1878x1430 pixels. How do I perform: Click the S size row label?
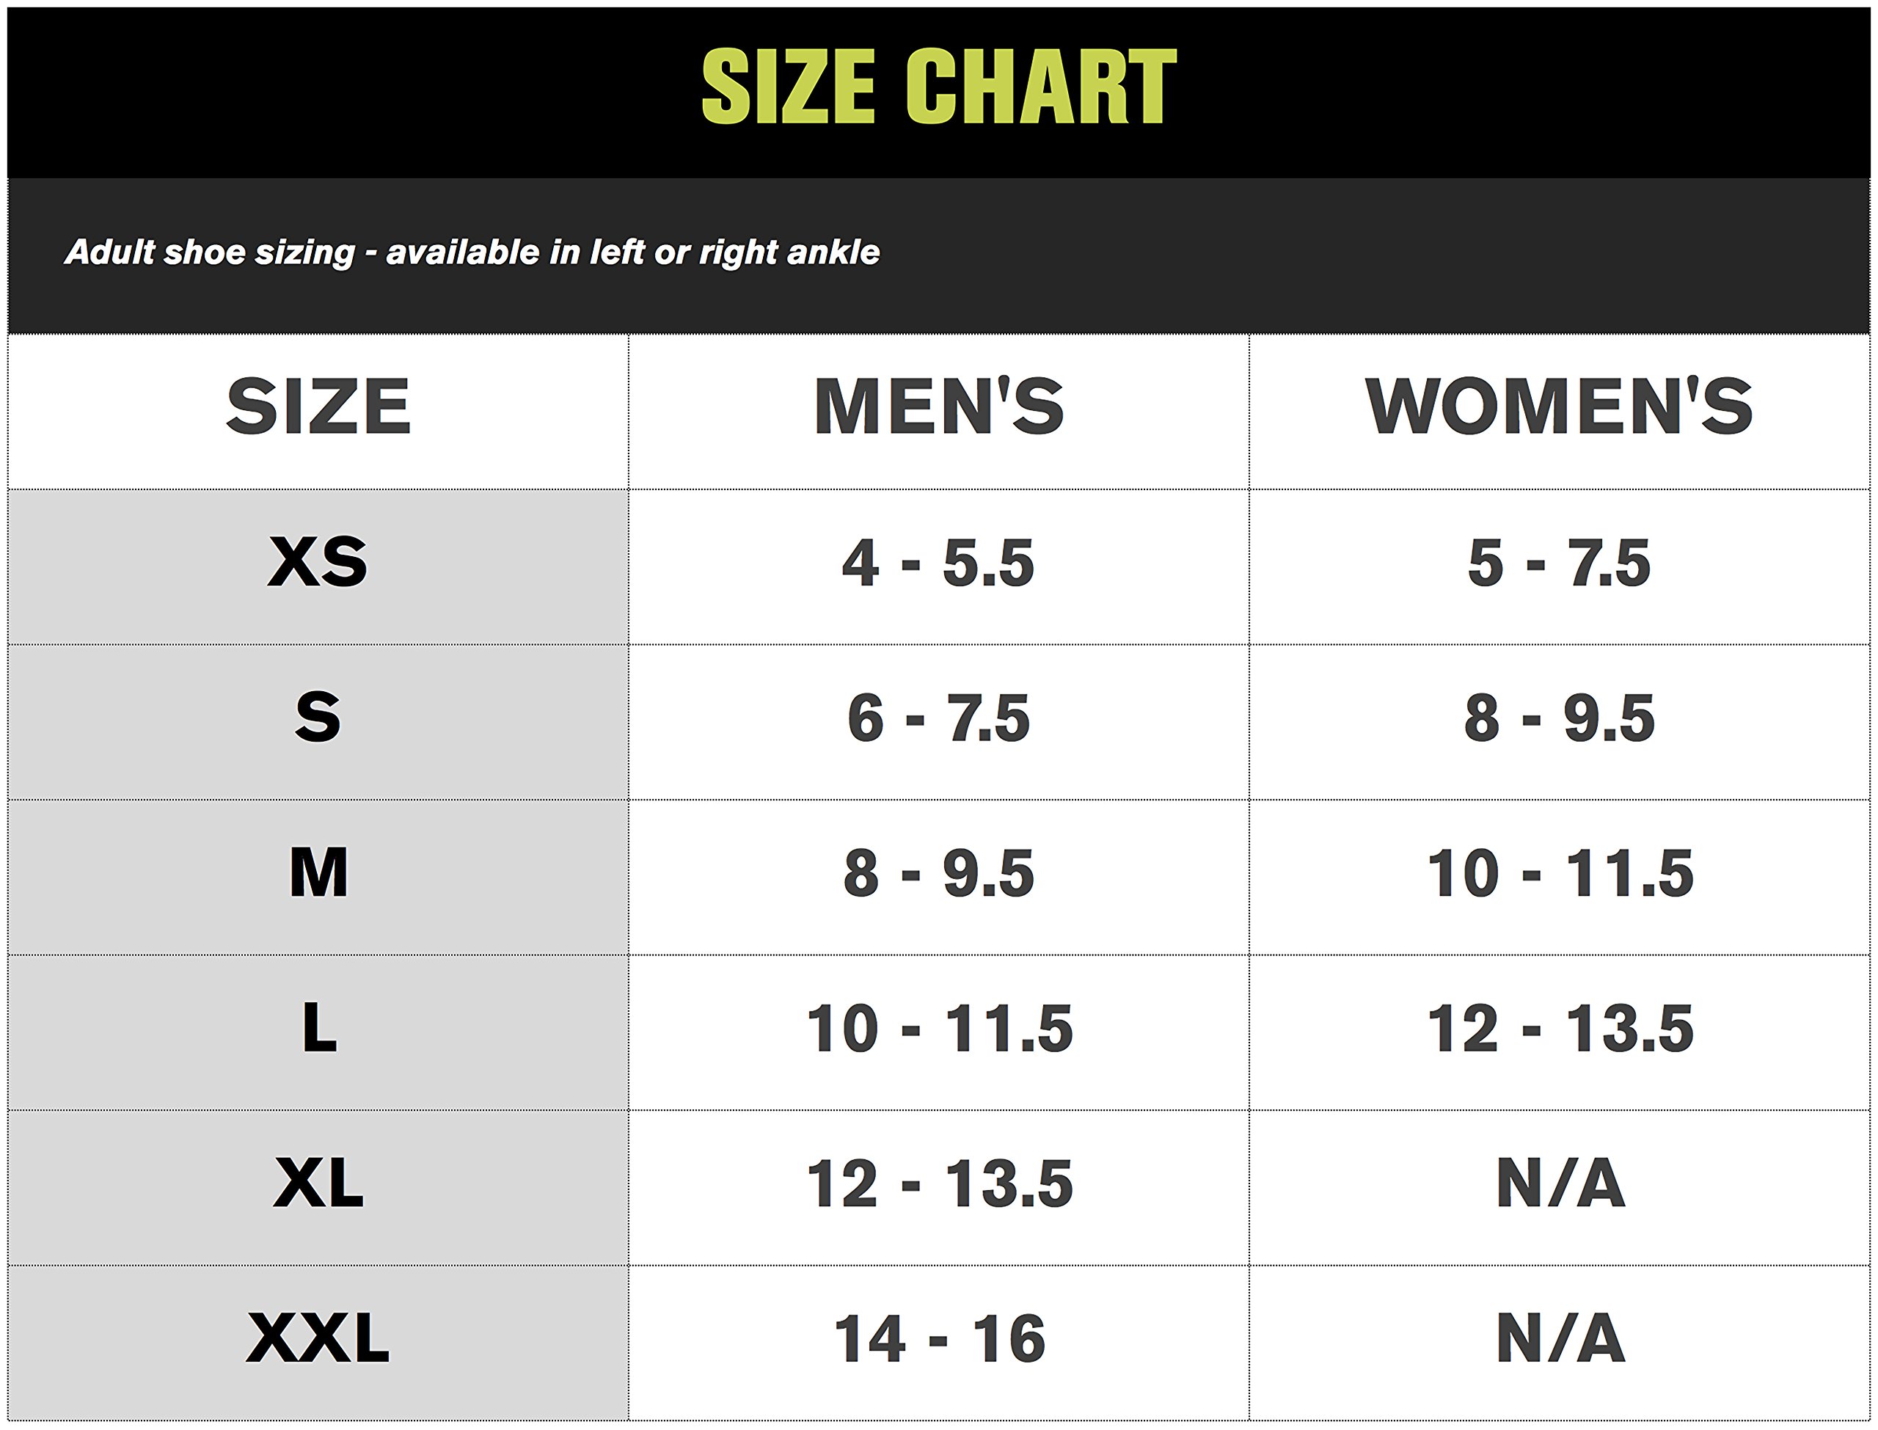pos(318,718)
